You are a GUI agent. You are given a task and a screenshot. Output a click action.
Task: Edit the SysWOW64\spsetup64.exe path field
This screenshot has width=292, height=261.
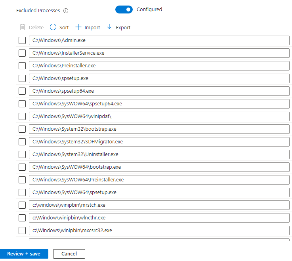[159, 104]
